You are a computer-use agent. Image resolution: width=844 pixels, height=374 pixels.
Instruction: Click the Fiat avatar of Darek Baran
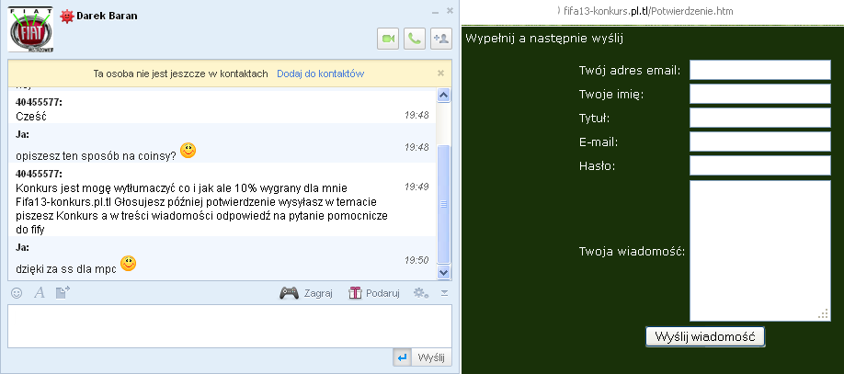coord(30,29)
